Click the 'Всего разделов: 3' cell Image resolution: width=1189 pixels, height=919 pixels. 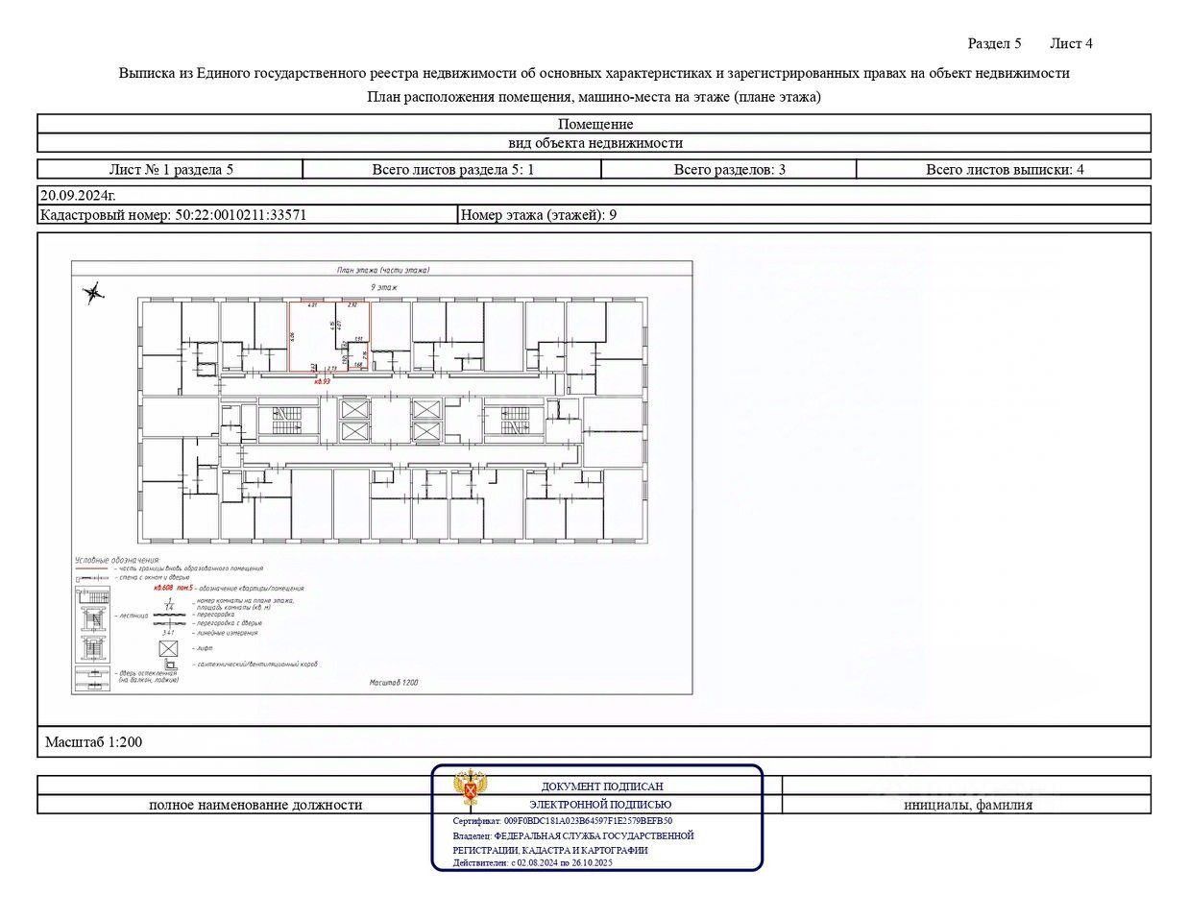(729, 170)
